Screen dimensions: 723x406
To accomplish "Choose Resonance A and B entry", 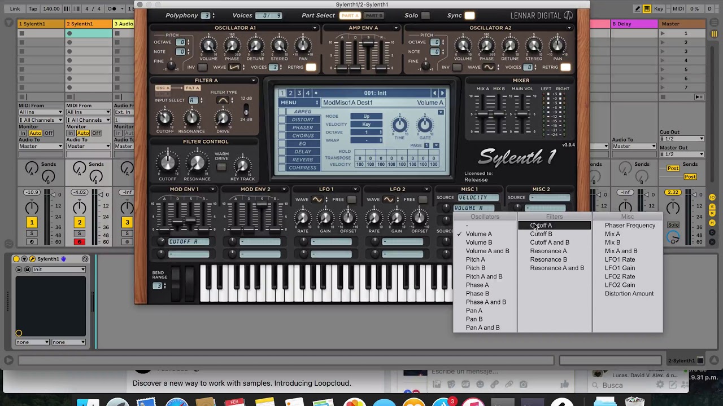I will pyautogui.click(x=557, y=268).
